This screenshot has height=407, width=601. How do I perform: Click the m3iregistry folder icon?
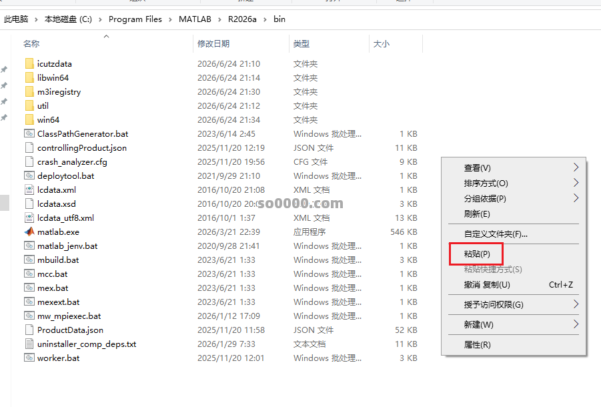[x=29, y=91]
